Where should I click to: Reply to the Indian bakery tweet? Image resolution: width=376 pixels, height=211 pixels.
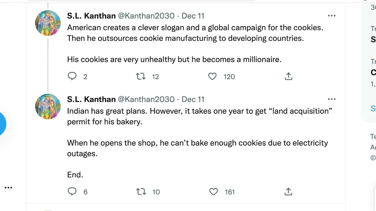[72, 192]
